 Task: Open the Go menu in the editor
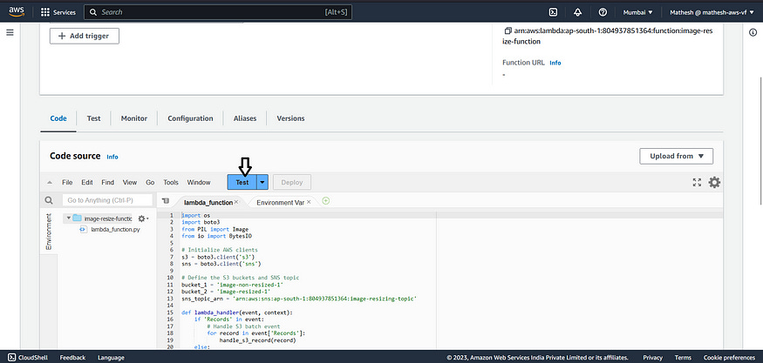150,182
